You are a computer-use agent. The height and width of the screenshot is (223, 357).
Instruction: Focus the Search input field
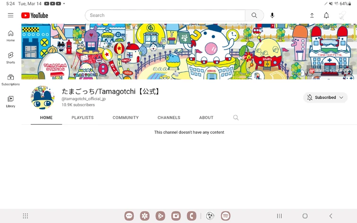click(165, 15)
